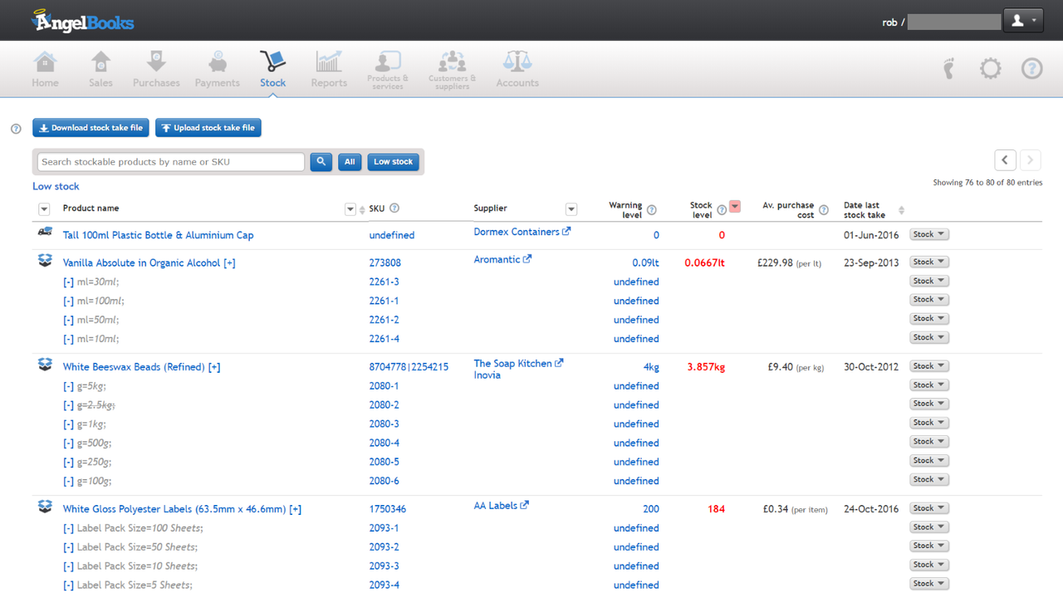Open the Aromantic external link icon
This screenshot has width=1063, height=598.
(527, 259)
